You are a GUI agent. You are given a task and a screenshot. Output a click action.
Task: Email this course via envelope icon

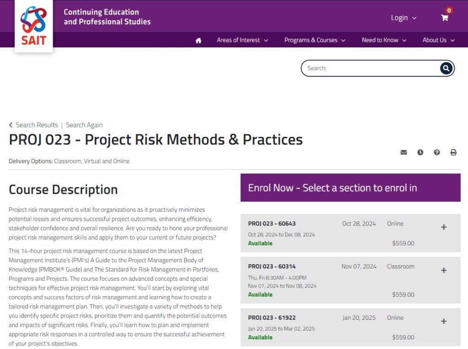[x=404, y=152]
